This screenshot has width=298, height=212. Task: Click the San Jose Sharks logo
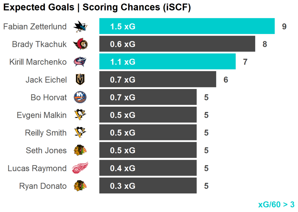[80, 27]
